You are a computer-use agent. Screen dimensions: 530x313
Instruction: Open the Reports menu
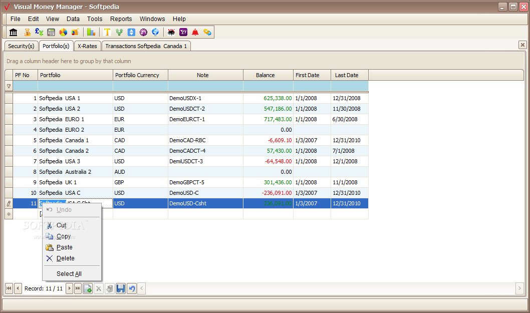tap(121, 19)
